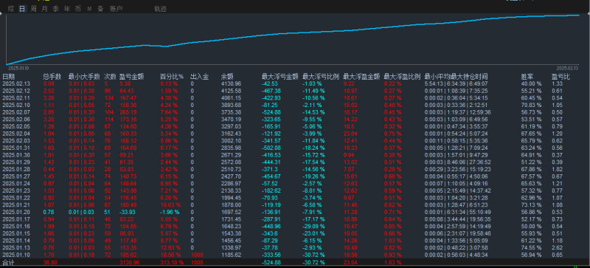Click the win rate 74.55 %
The width and height of the screenshot is (590, 268).
[531, 247]
